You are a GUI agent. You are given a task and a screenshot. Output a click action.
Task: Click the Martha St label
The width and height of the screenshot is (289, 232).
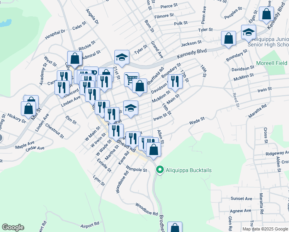click(x=112, y=152)
